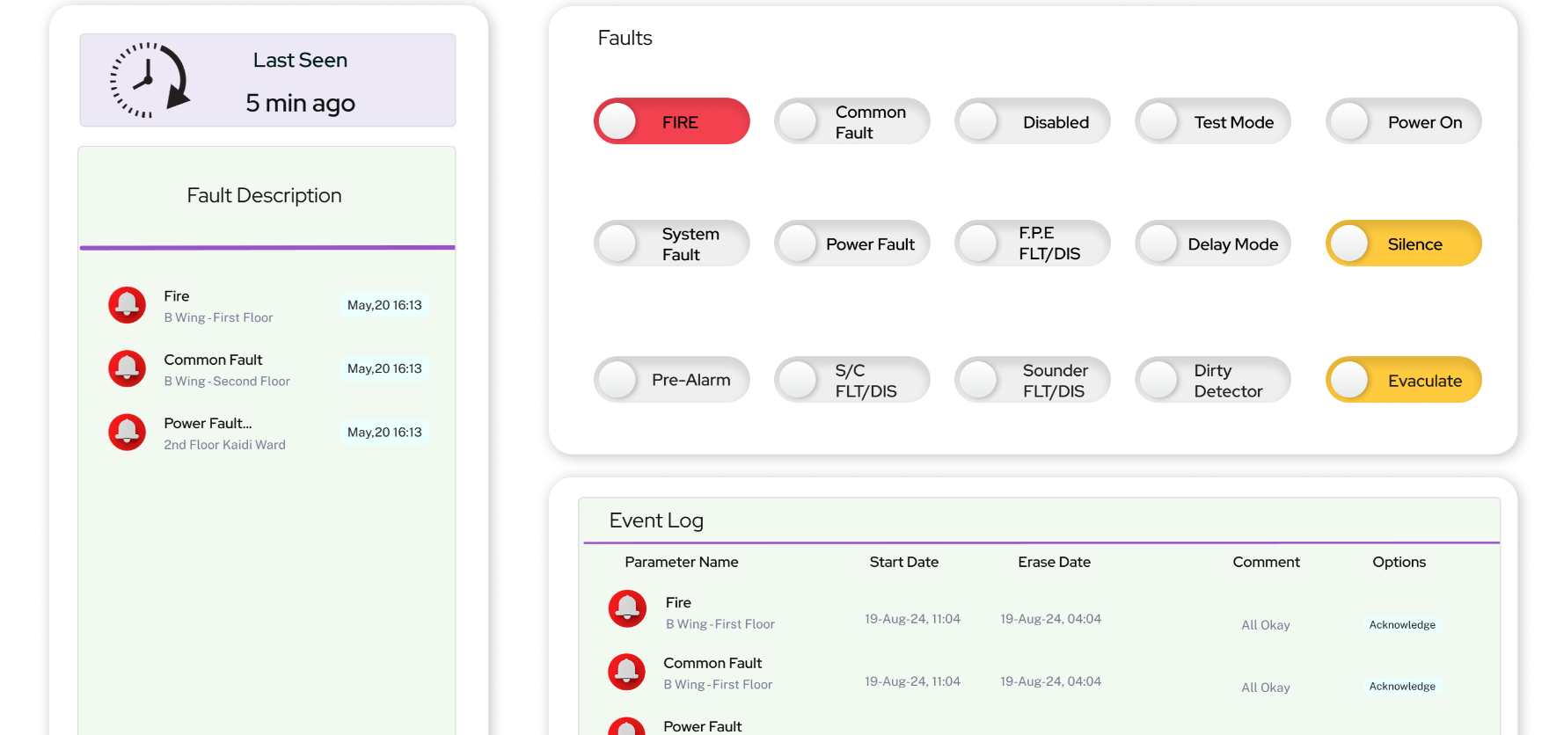Click the Power Fault bell in Event Log
The image size is (1549, 735).
[626, 726]
